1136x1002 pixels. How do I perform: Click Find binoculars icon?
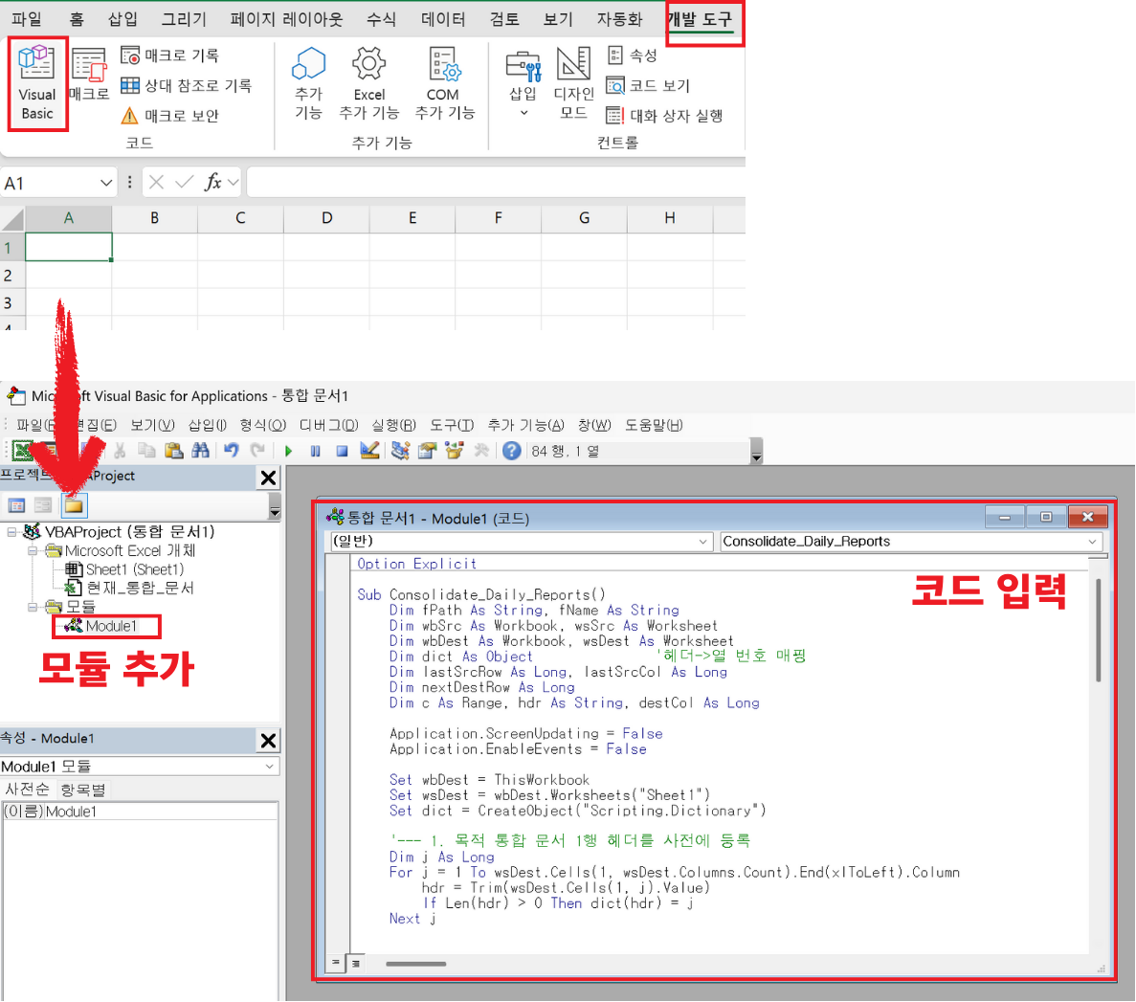tap(201, 452)
